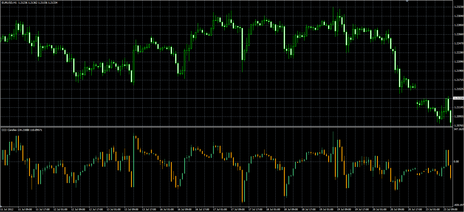The width and height of the screenshot is (464, 212).
Task: Click the 18 Jul 09:00 time label
Action: coord(291,210)
